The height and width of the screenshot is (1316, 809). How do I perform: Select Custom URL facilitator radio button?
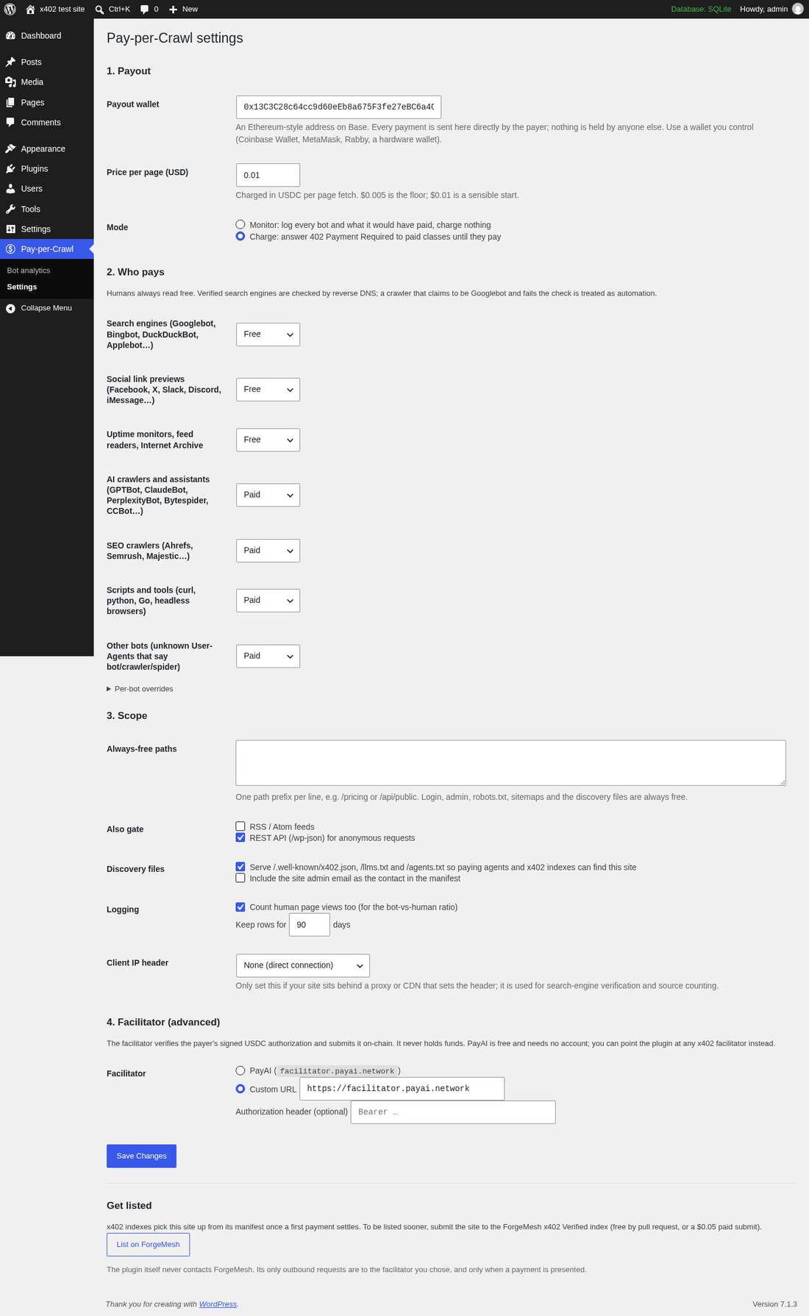240,1089
